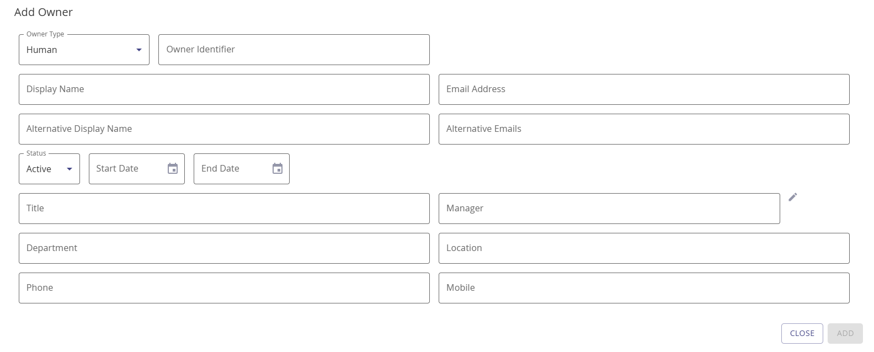
Task: Click the Display Name field
Action: tap(223, 89)
